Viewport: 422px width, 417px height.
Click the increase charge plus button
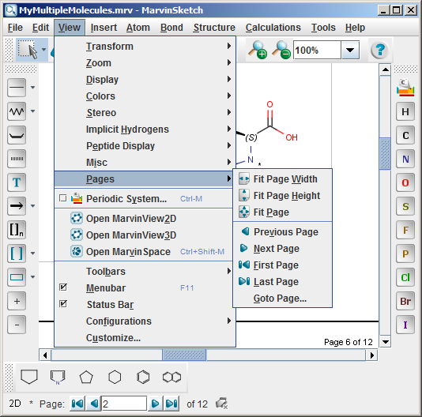pos(17,301)
